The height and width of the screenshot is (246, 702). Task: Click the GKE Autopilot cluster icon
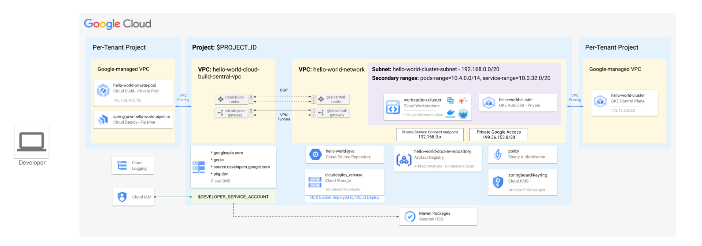pos(489,102)
